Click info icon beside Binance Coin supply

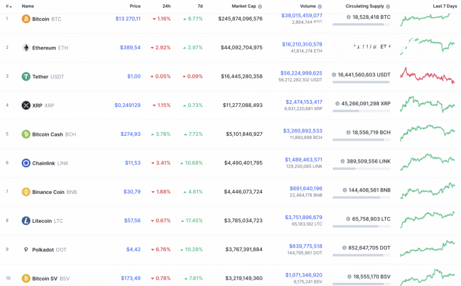344,190
